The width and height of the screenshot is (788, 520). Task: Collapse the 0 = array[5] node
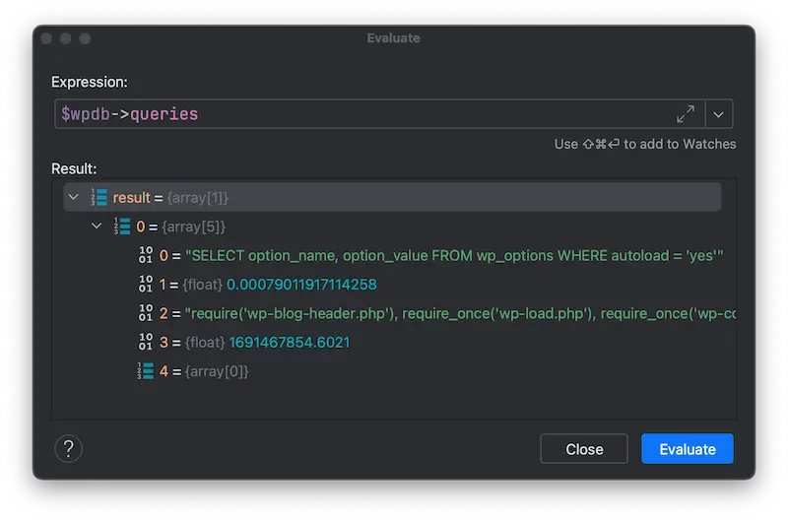coord(97,227)
